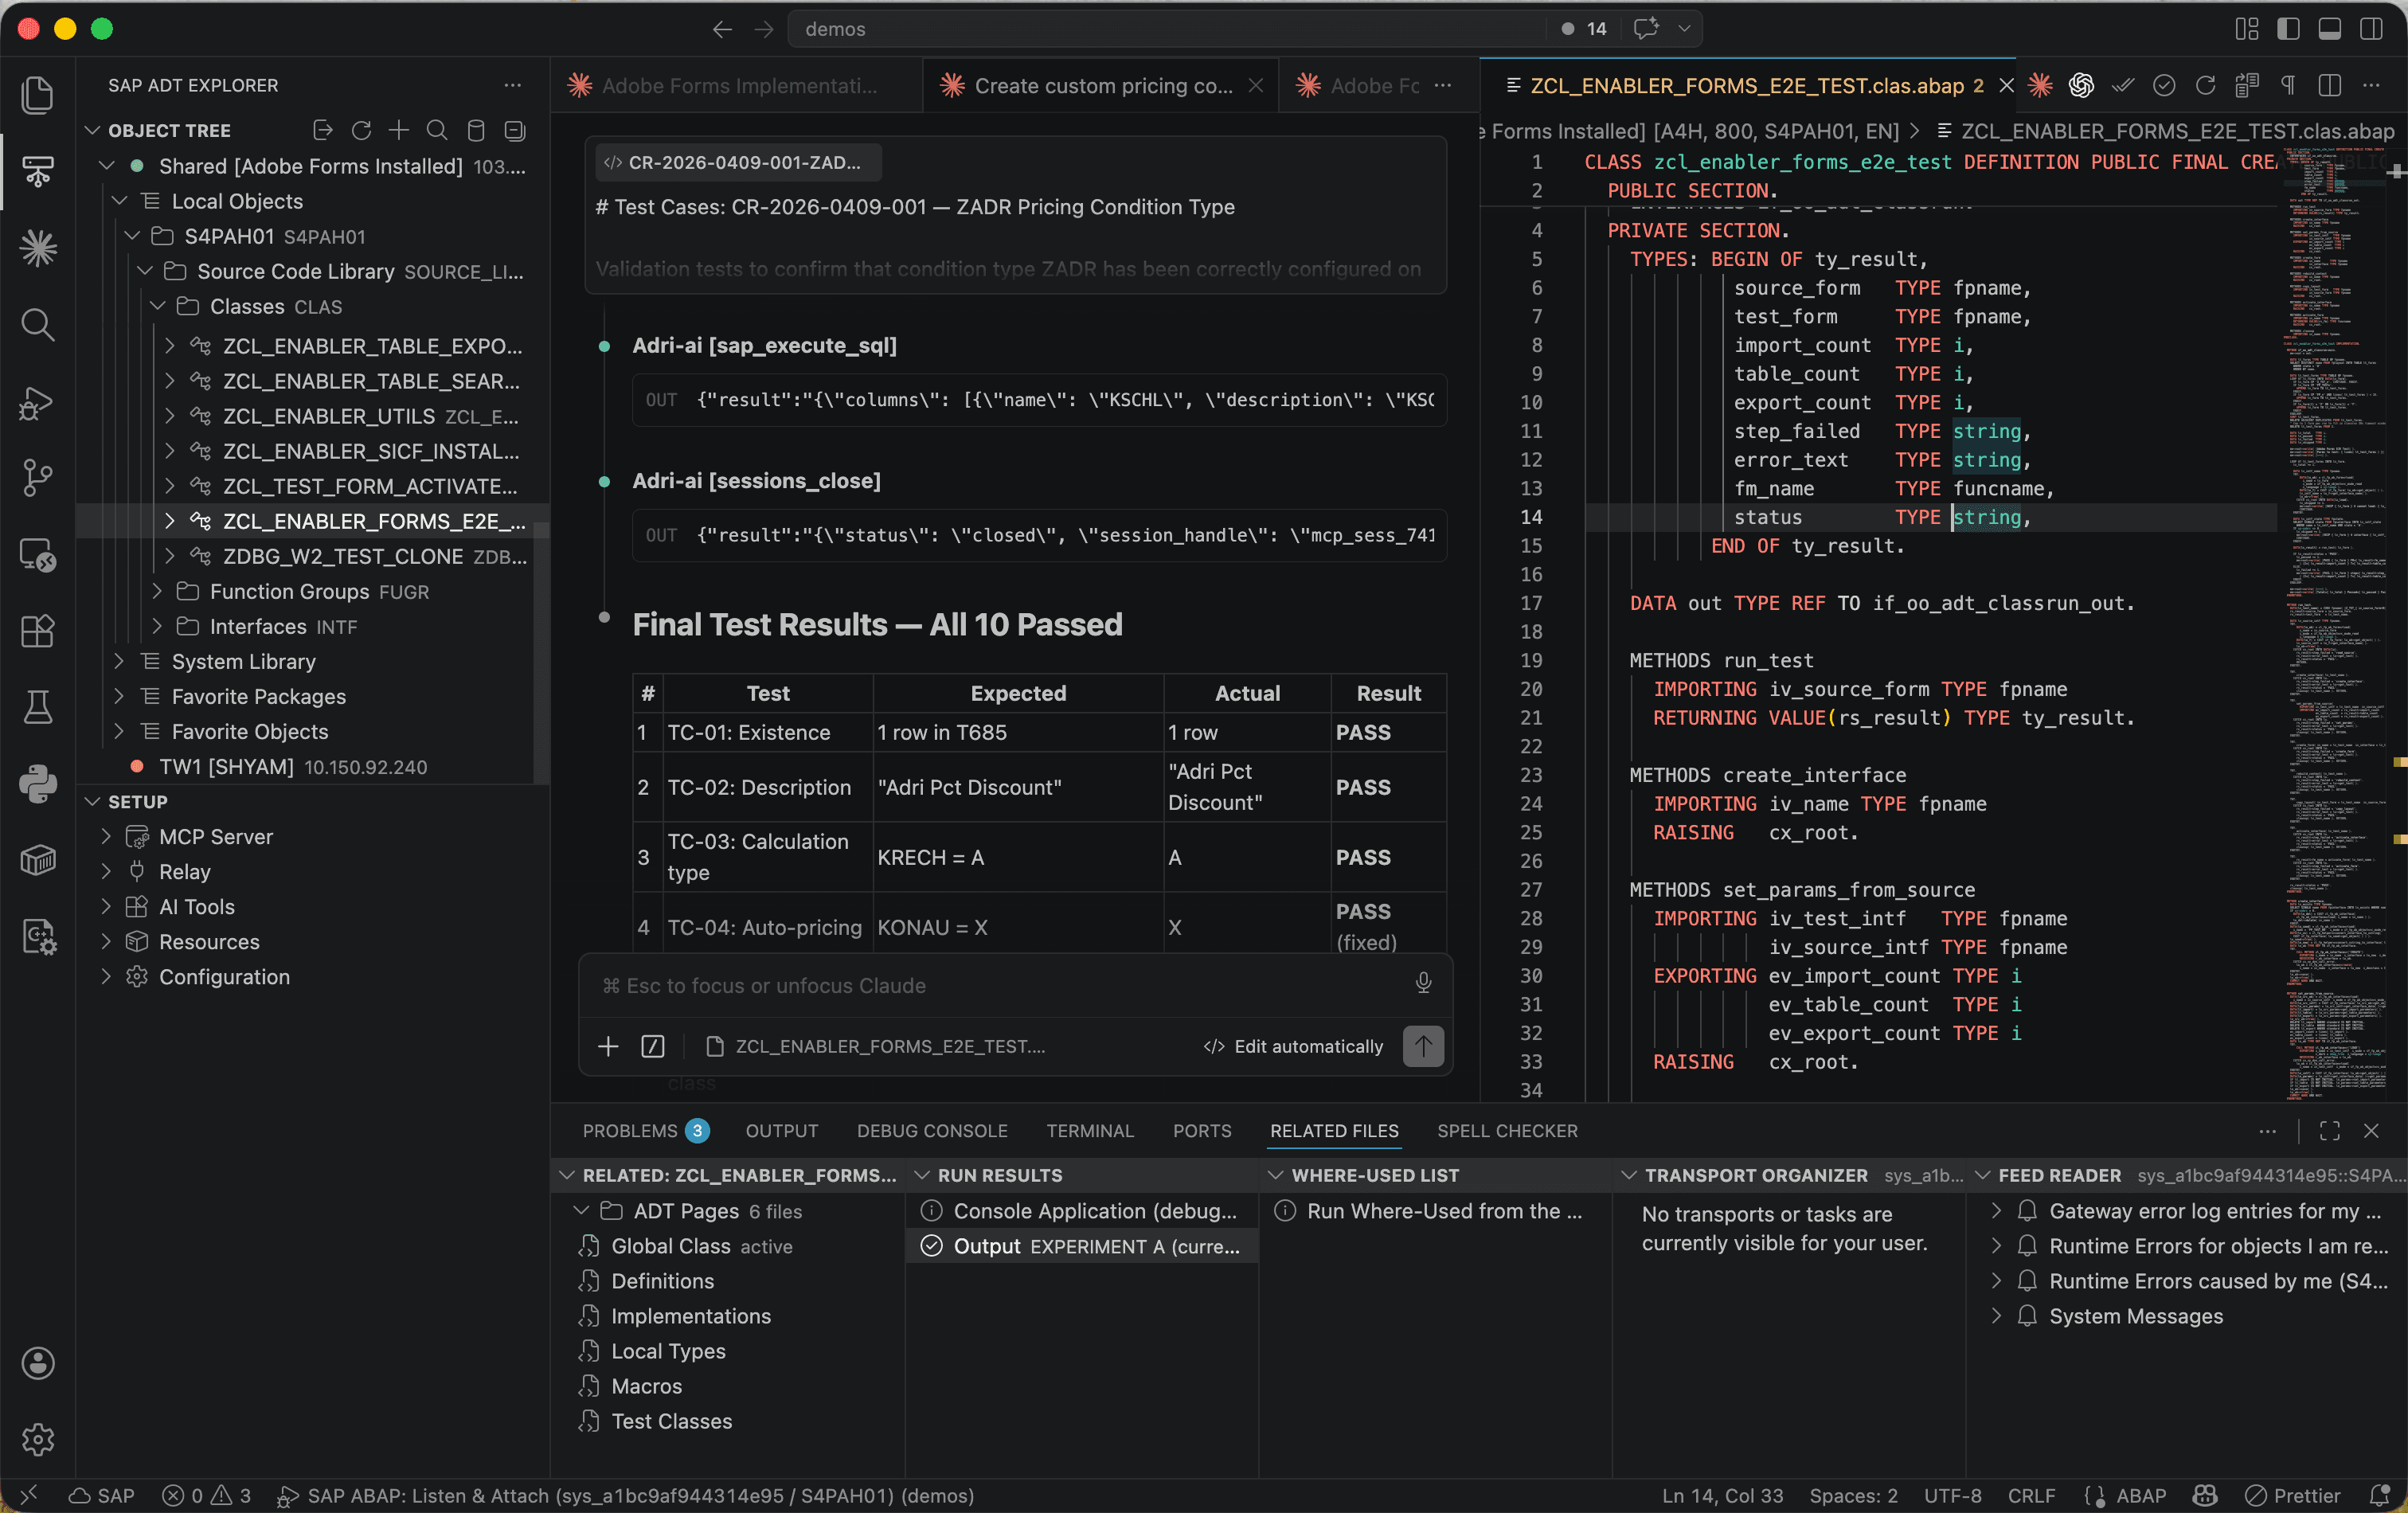The width and height of the screenshot is (2408, 1513).
Task: Click the compare-documents icon in editor toolbar
Action: point(2246,85)
